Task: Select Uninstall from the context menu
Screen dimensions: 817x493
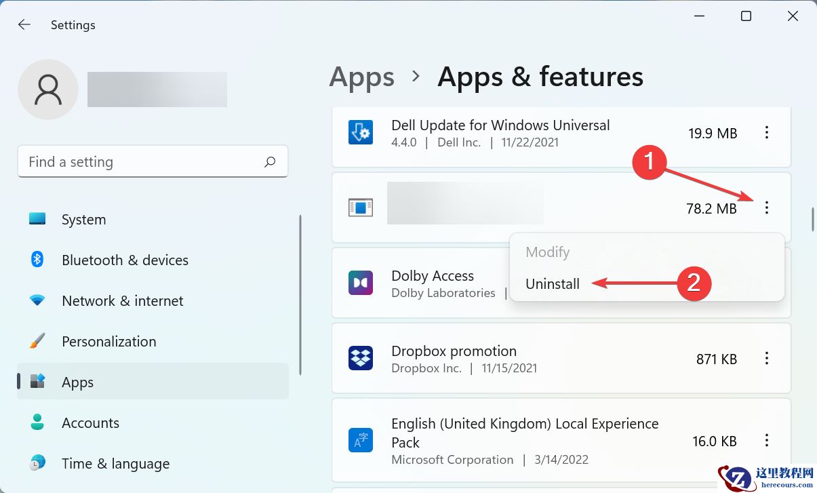Action: (553, 284)
